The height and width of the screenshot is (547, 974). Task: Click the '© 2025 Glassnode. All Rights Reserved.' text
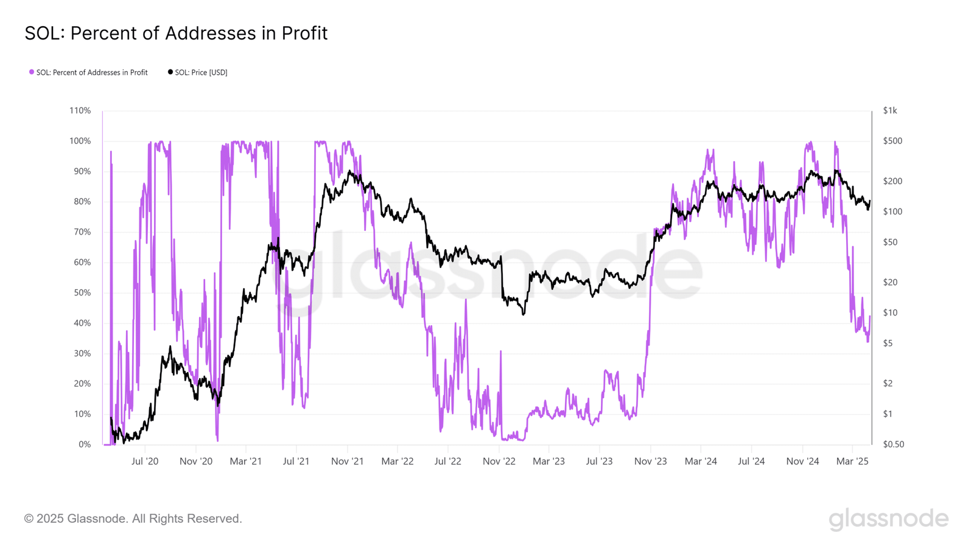(x=133, y=518)
